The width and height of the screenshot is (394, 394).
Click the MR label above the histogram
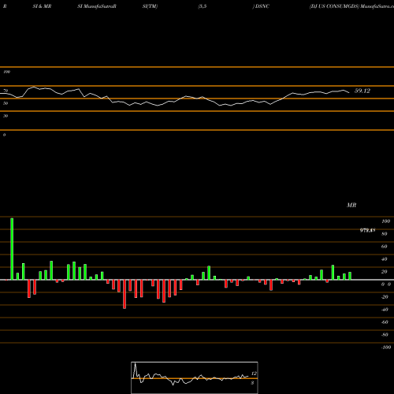351,205
